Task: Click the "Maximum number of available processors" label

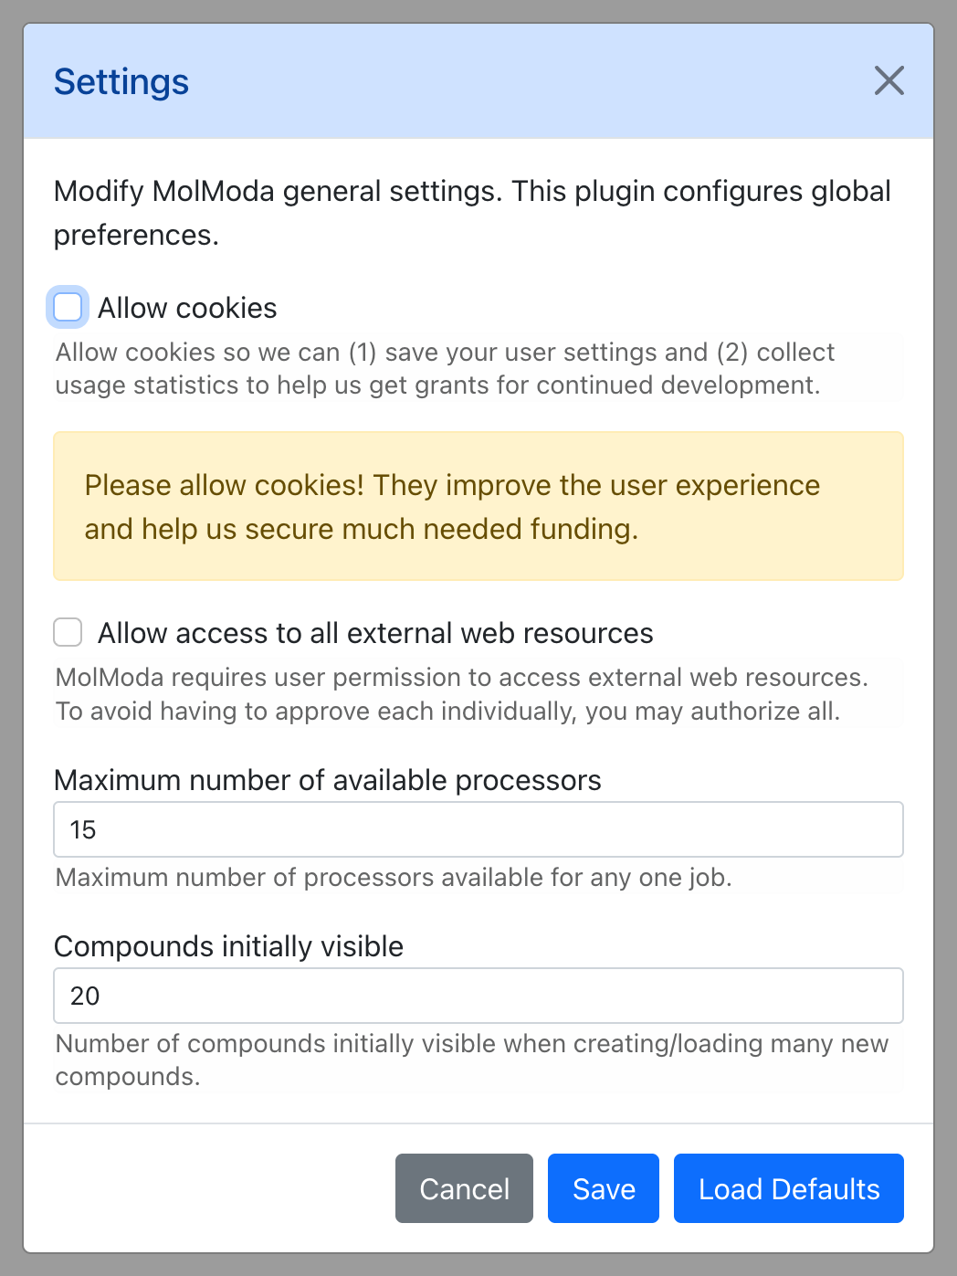Action: click(328, 780)
